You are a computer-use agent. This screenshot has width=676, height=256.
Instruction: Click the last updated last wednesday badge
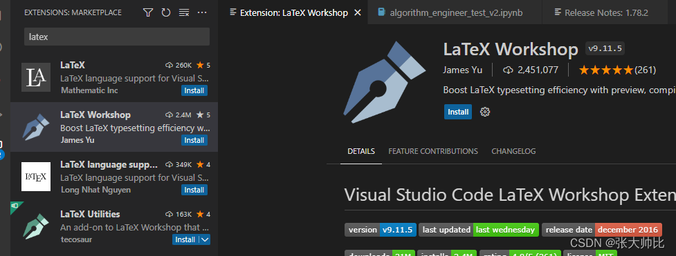(479, 230)
